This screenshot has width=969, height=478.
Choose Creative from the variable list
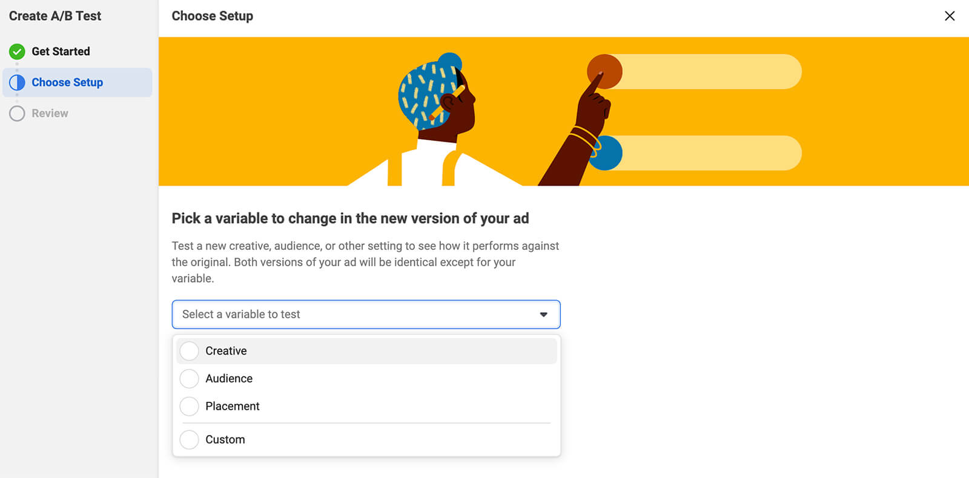click(x=226, y=350)
